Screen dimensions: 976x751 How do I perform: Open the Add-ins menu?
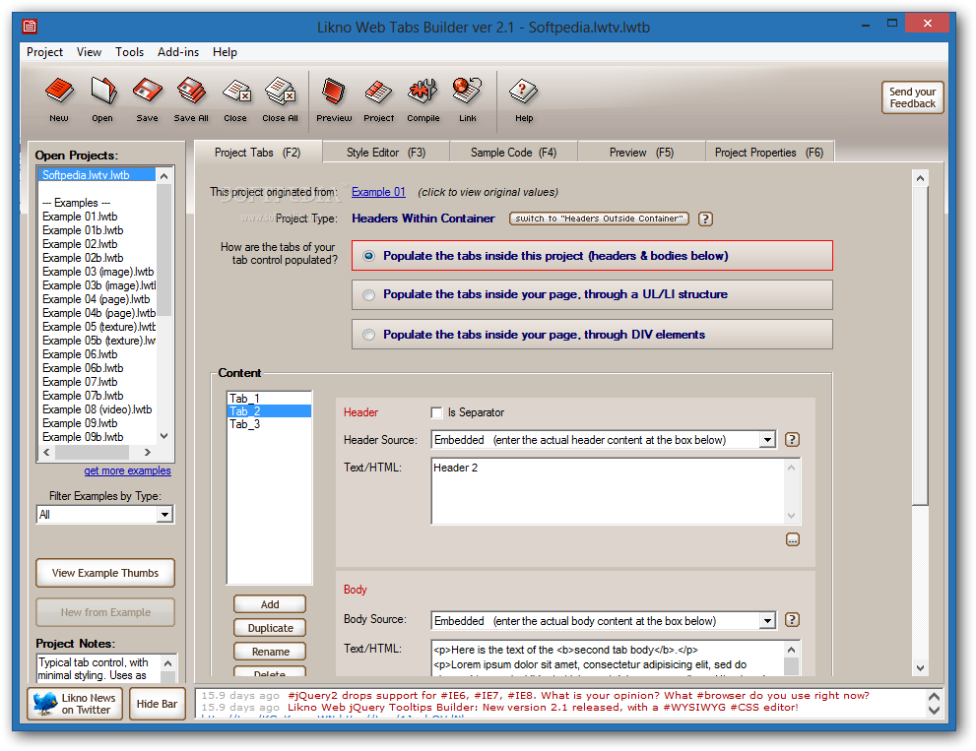178,52
